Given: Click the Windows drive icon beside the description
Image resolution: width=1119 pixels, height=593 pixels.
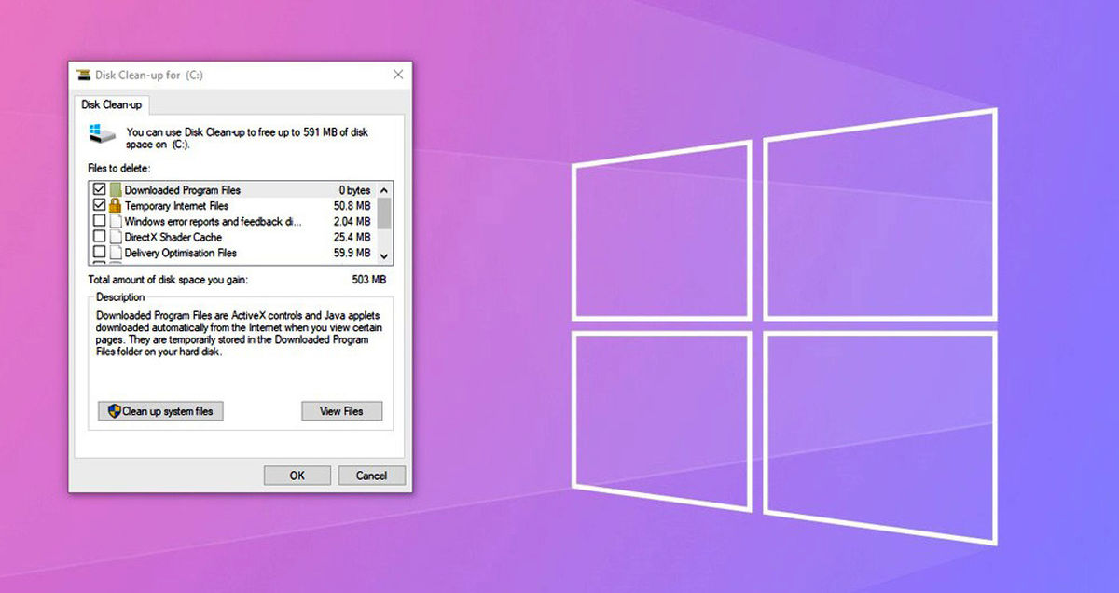Looking at the screenshot, I should point(102,133).
